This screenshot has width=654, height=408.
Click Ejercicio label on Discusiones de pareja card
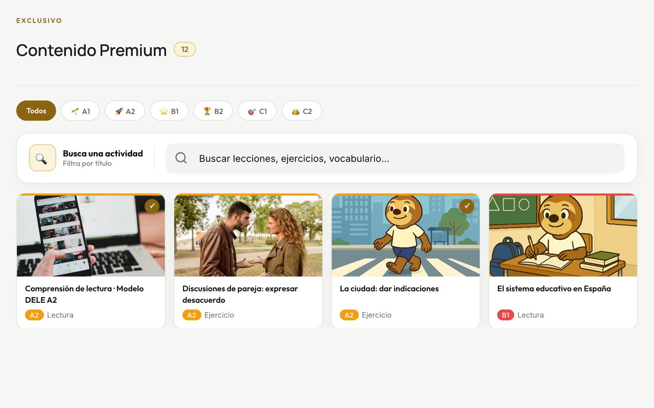coord(219,315)
